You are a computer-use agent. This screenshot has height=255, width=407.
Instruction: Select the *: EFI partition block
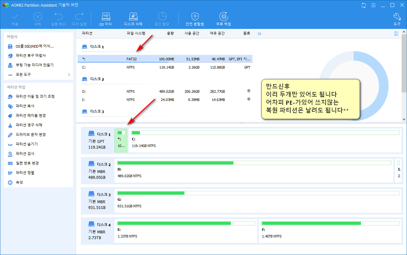[x=121, y=140]
